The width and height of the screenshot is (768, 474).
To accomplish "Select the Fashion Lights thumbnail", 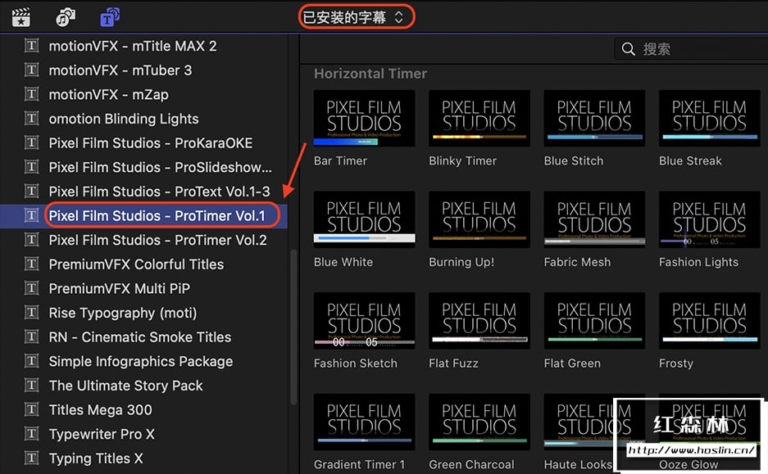I will coord(710,219).
